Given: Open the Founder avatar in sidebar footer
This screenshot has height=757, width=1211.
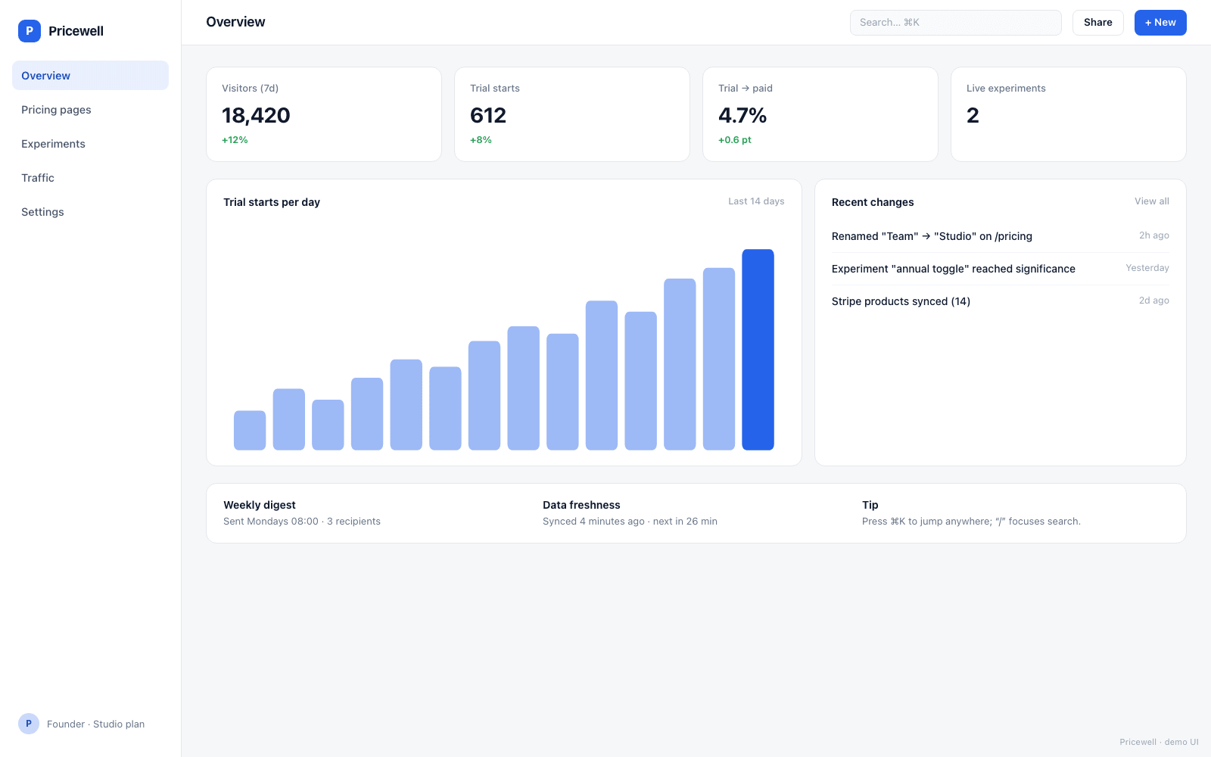Looking at the screenshot, I should coord(29,724).
